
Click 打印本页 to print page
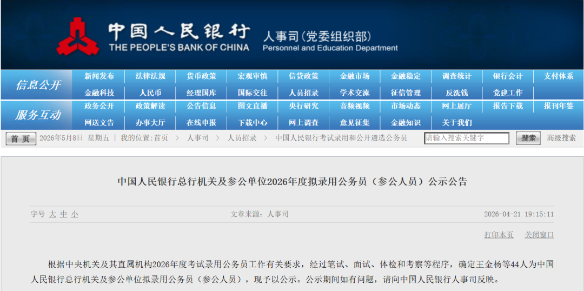tap(499, 235)
